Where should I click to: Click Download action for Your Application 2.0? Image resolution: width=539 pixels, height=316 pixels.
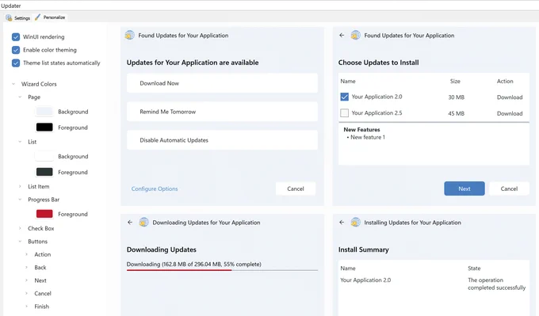pyautogui.click(x=510, y=97)
